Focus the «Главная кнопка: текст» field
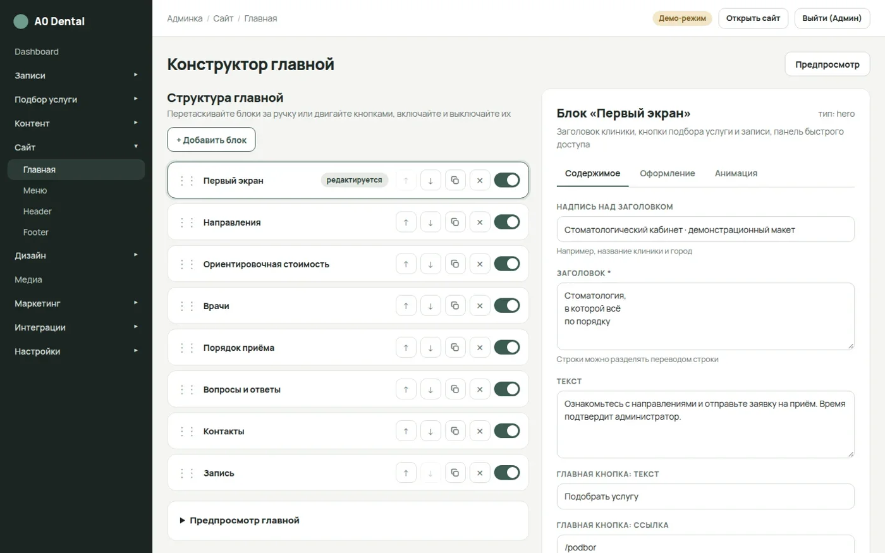This screenshot has width=885, height=553. [705, 497]
